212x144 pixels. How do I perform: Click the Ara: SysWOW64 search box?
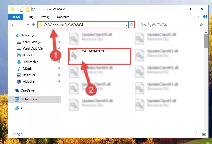click(171, 25)
